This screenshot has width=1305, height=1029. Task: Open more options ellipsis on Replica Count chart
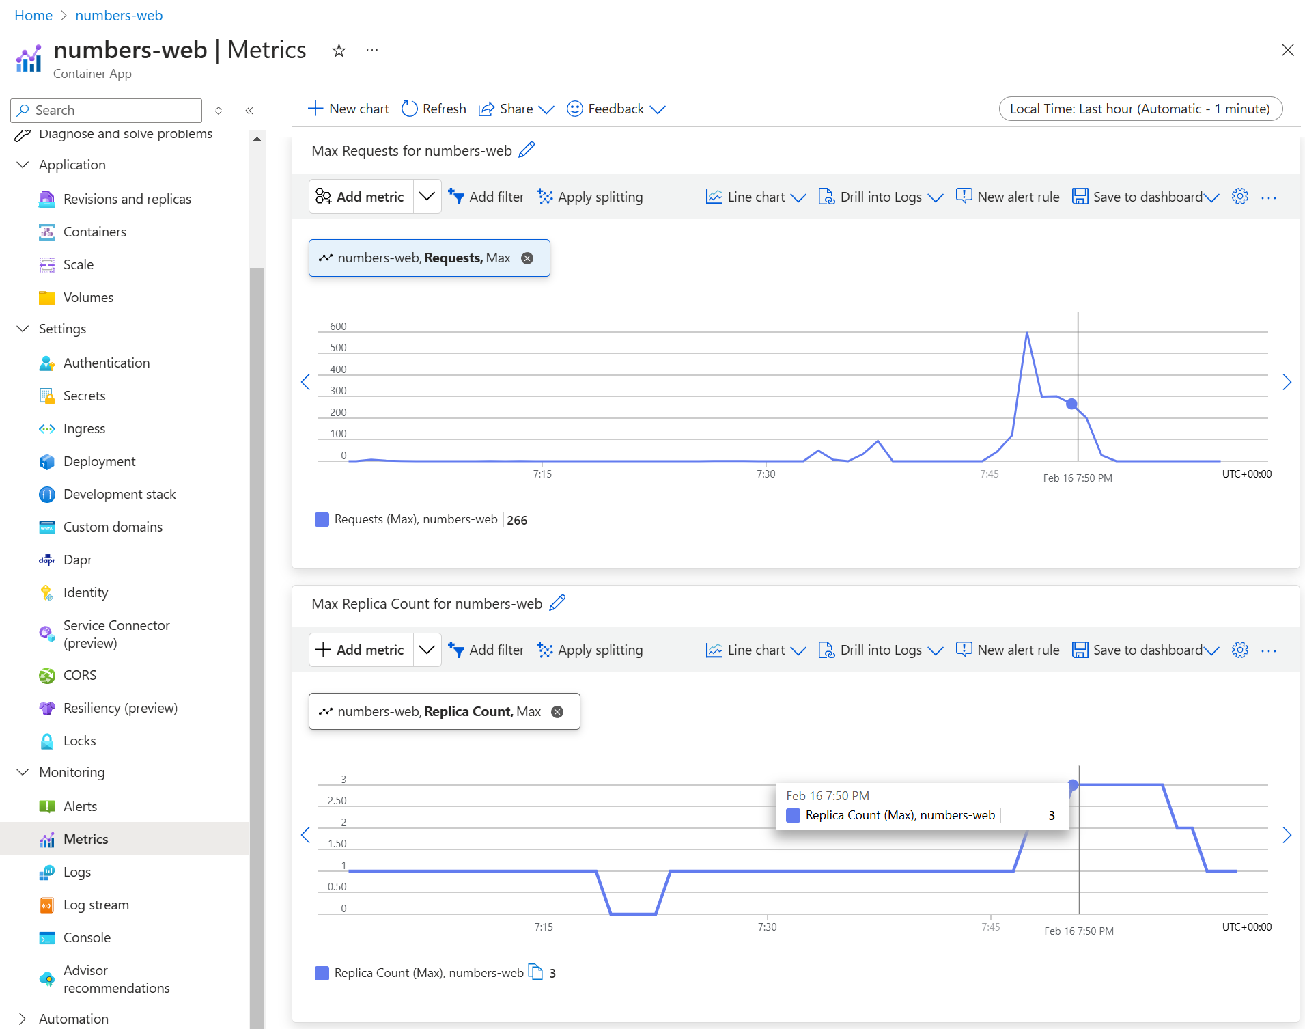point(1269,650)
